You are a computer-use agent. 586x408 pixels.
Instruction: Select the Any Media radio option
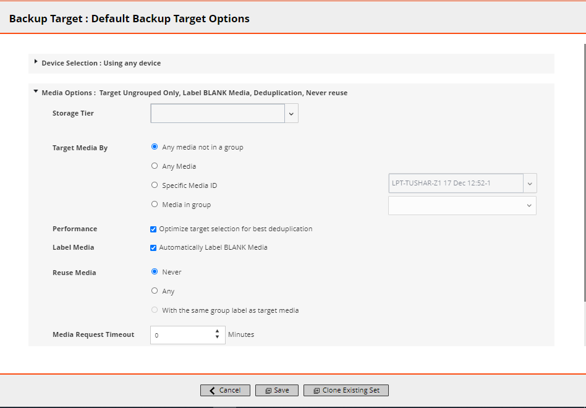click(x=155, y=166)
